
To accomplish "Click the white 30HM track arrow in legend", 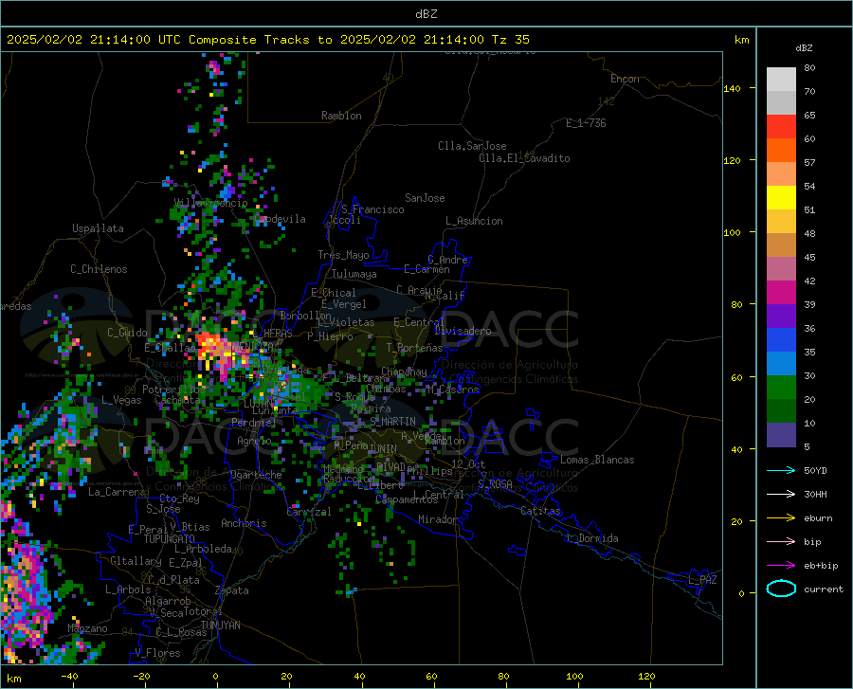I will 781,495.
